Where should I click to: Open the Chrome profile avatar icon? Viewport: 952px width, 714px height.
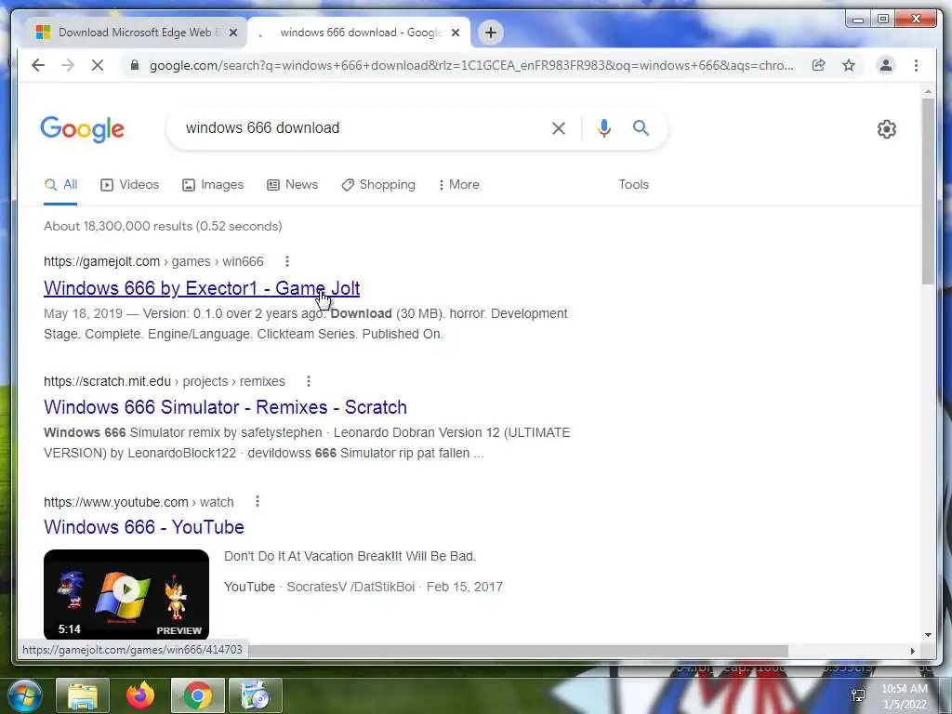886,65
